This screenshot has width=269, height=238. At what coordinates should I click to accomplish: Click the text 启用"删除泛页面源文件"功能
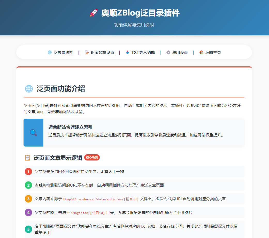click(60, 226)
